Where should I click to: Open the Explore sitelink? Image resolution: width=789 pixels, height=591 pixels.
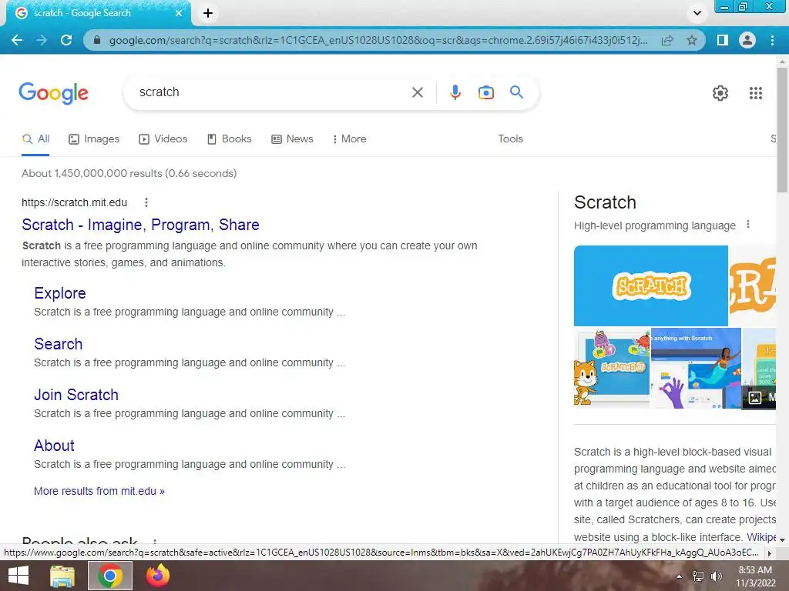[x=60, y=293]
